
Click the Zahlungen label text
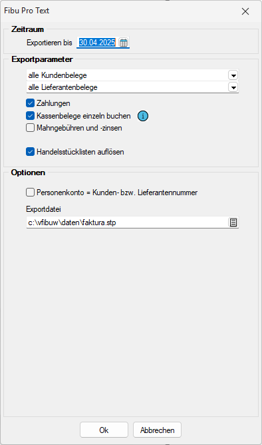[x=53, y=103]
